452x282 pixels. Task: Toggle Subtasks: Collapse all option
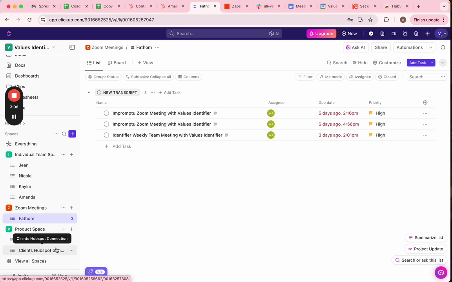[148, 77]
